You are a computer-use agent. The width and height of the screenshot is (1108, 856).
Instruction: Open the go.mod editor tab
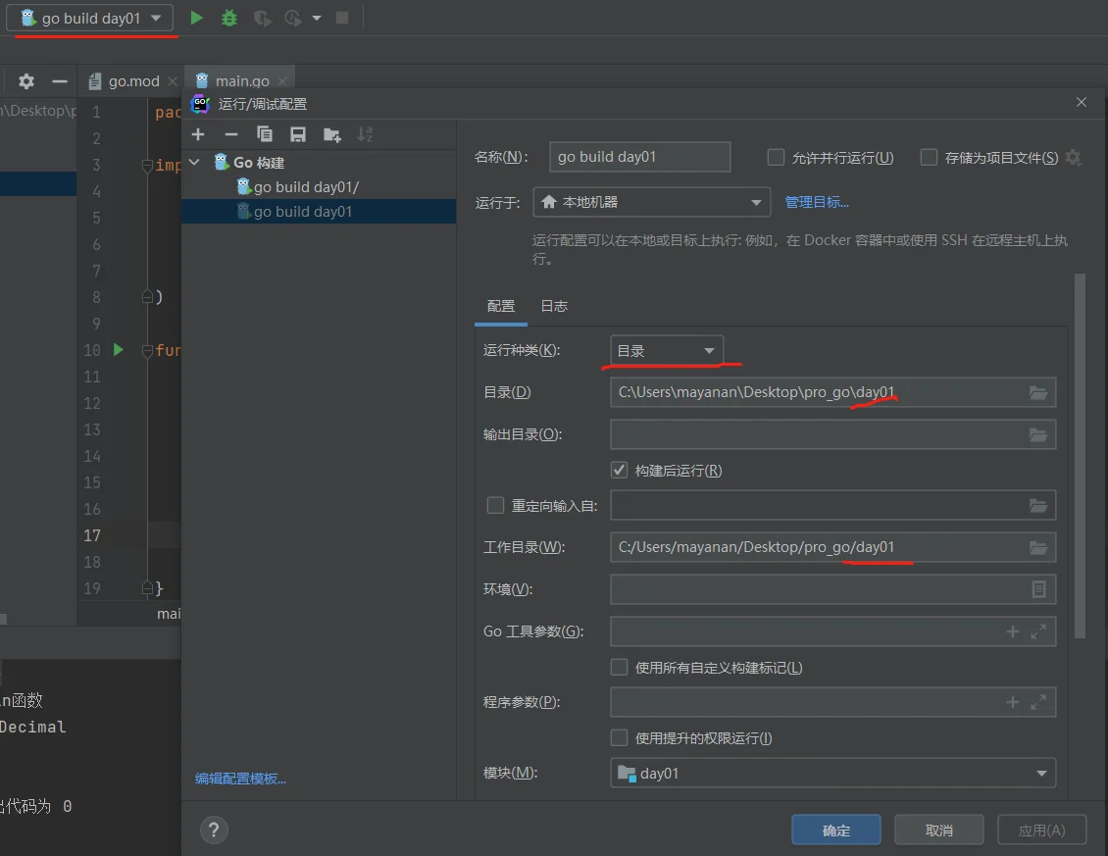coord(132,81)
